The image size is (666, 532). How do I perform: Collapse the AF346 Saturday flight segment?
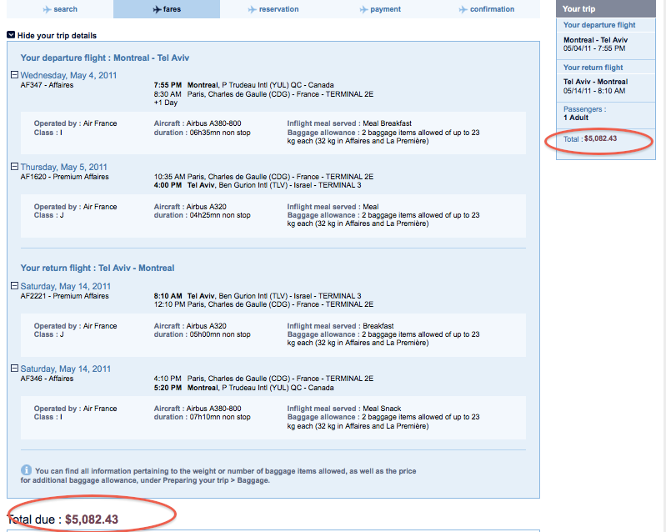click(15, 369)
